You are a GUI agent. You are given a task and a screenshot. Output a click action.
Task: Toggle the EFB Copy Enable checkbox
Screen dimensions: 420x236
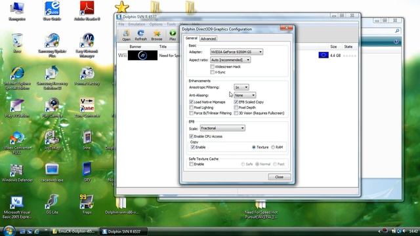tap(192, 147)
